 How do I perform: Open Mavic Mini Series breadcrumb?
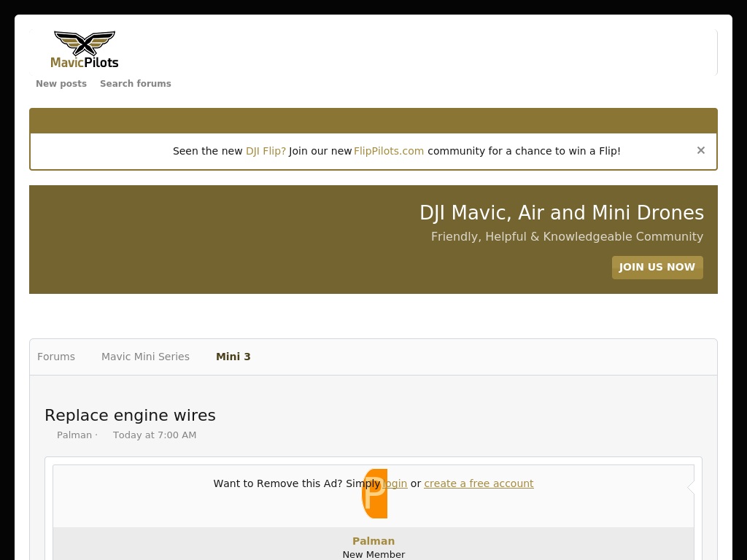(x=145, y=357)
